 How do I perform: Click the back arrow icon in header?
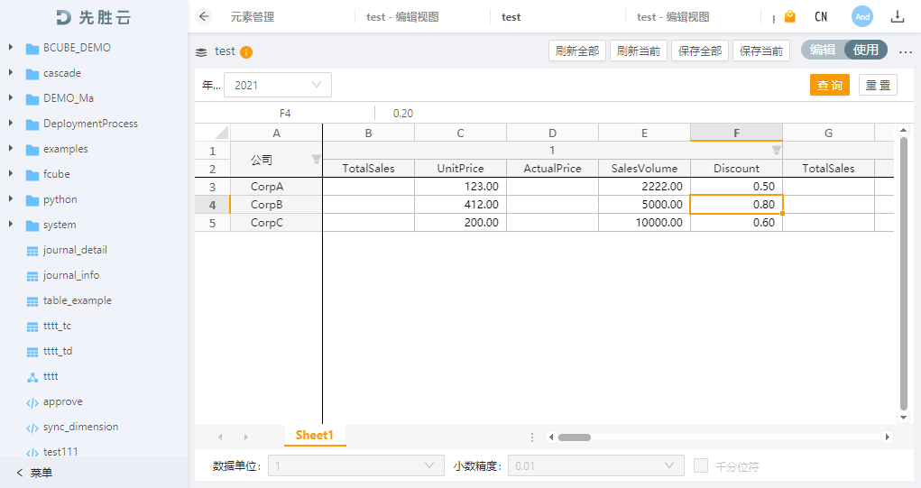coord(204,16)
